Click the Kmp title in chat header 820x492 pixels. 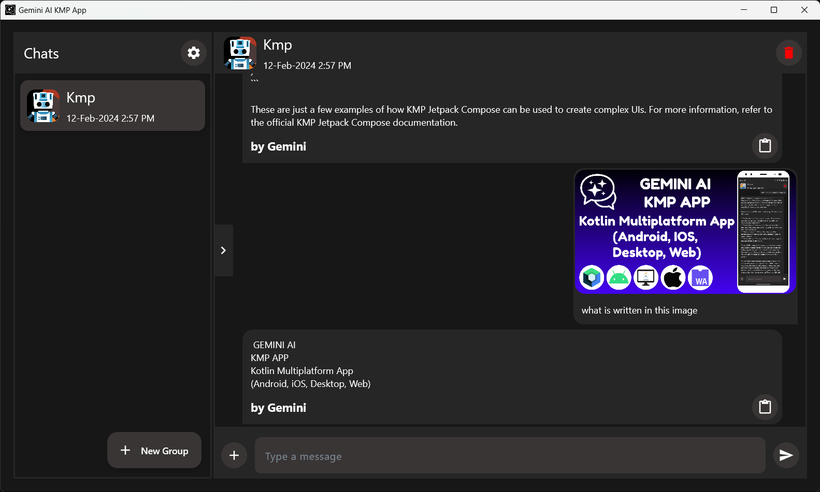coord(278,45)
